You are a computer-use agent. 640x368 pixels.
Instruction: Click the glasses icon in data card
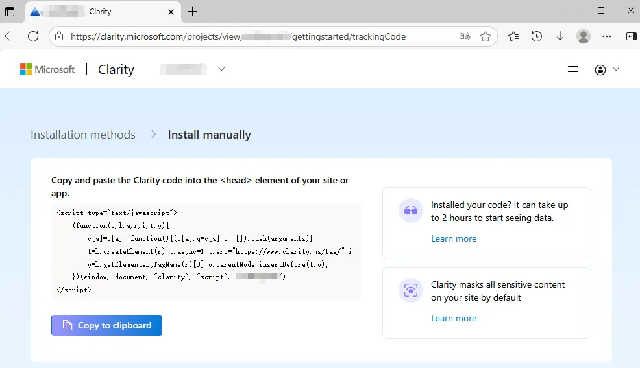(410, 211)
